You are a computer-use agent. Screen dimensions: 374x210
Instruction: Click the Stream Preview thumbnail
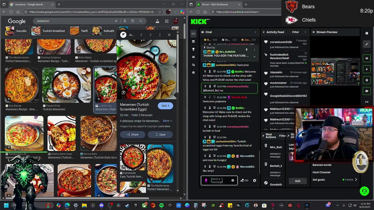pos(335,72)
